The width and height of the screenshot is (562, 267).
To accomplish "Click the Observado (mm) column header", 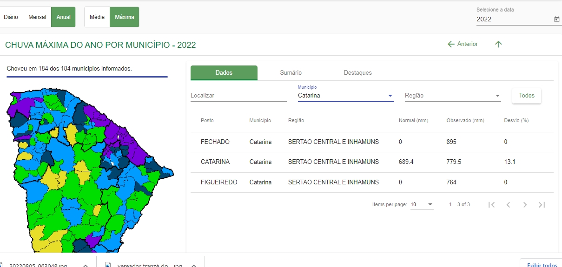I will coord(465,121).
